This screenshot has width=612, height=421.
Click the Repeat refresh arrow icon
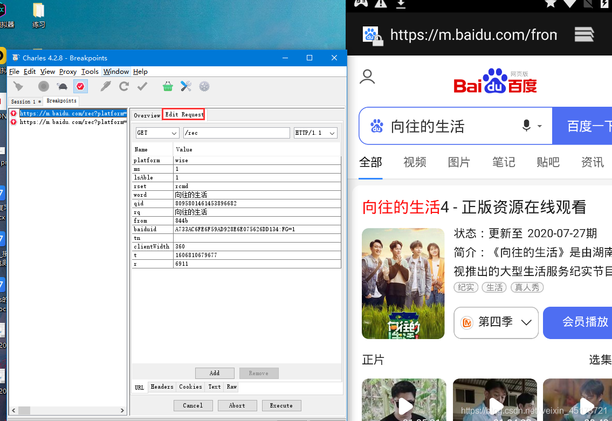point(124,86)
